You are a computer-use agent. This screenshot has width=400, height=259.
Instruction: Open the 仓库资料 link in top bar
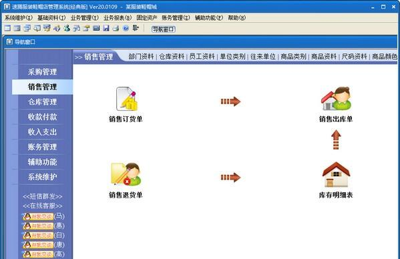172,57
